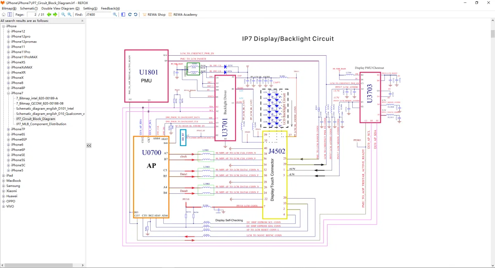Open the Schematic menu
The width and height of the screenshot is (495, 268).
(29, 8)
